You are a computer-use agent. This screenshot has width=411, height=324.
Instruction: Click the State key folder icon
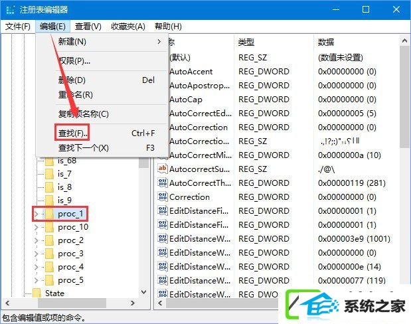point(37,293)
